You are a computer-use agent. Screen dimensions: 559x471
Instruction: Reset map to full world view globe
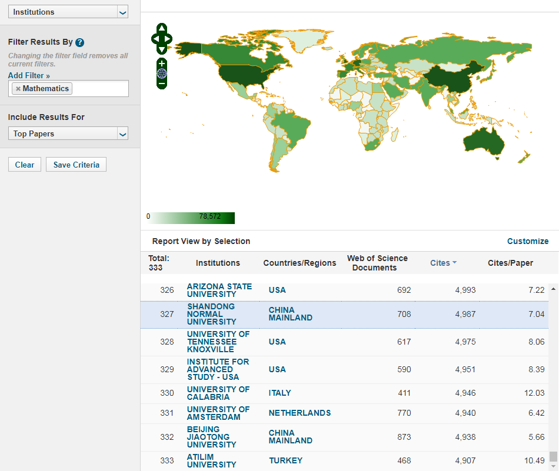click(162, 74)
